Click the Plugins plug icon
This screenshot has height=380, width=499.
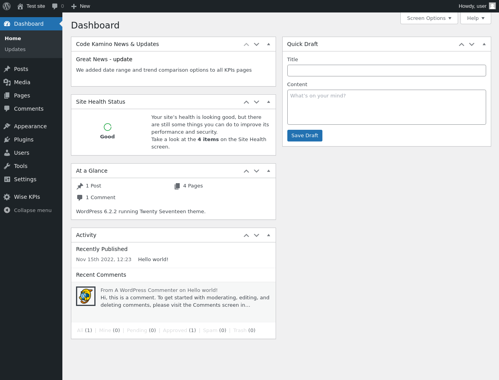coord(7,140)
